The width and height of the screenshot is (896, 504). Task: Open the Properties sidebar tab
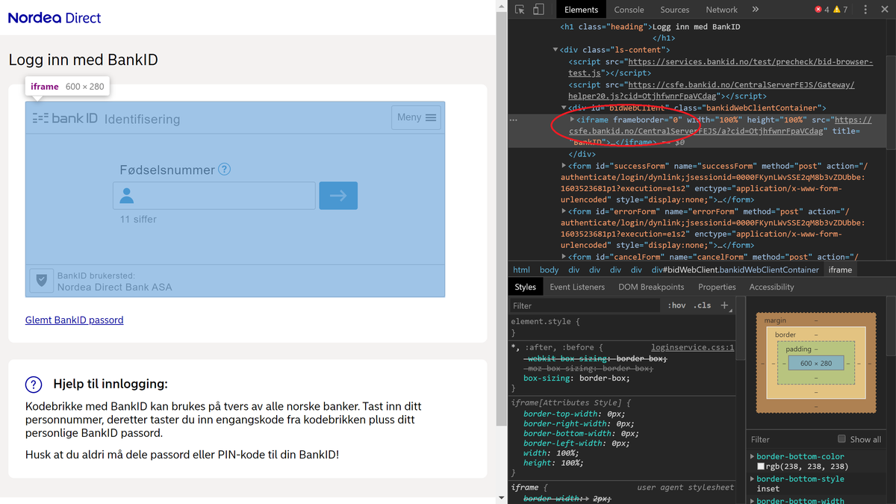point(717,287)
